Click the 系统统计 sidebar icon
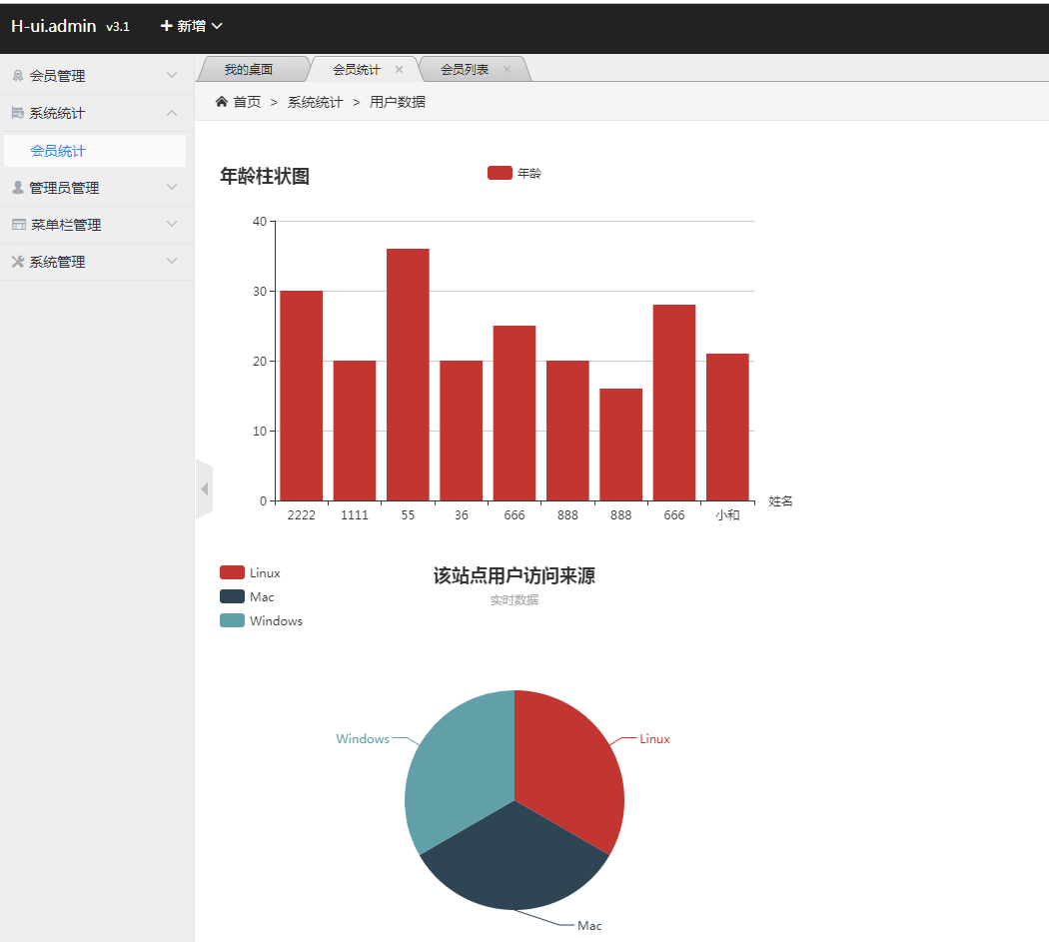The width and height of the screenshot is (1049, 942). tap(18, 113)
